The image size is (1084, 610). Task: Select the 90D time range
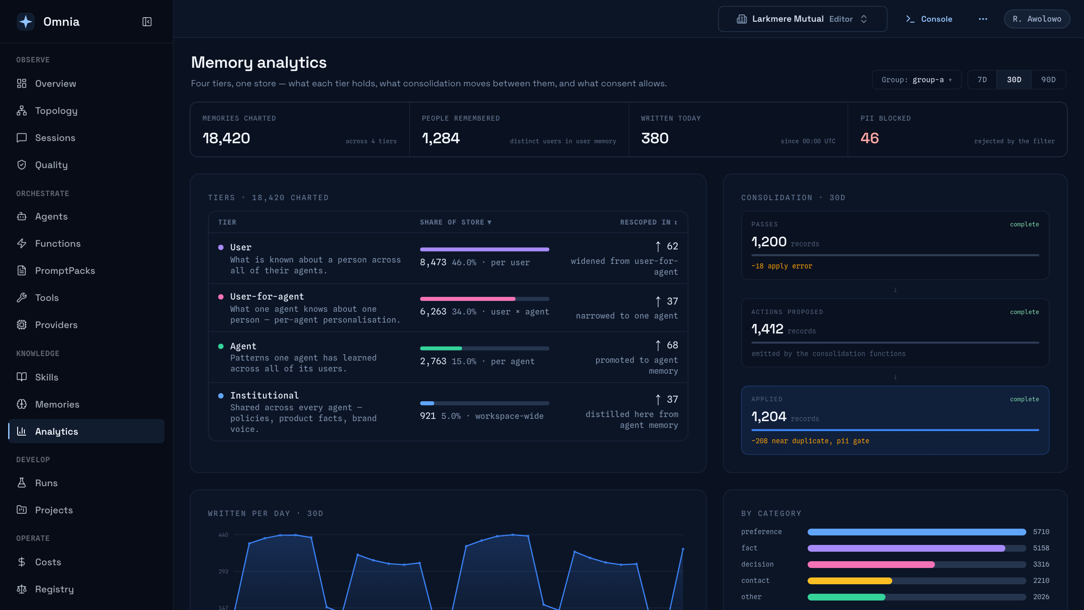(x=1048, y=80)
